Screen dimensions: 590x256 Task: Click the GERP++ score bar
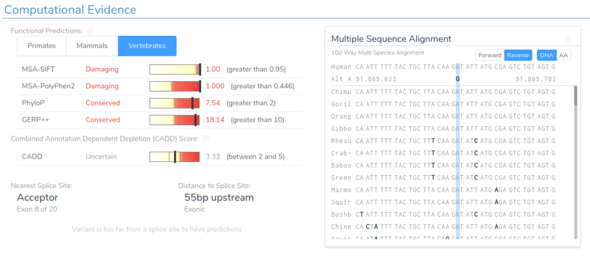[175, 120]
